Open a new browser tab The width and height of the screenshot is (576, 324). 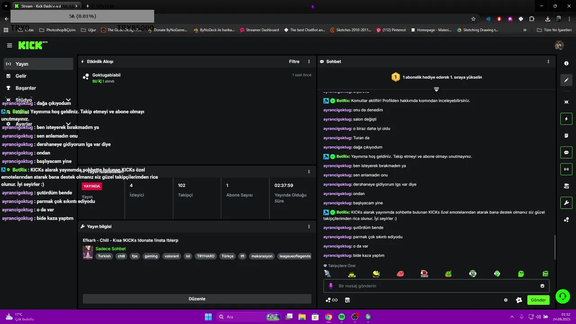click(88, 6)
